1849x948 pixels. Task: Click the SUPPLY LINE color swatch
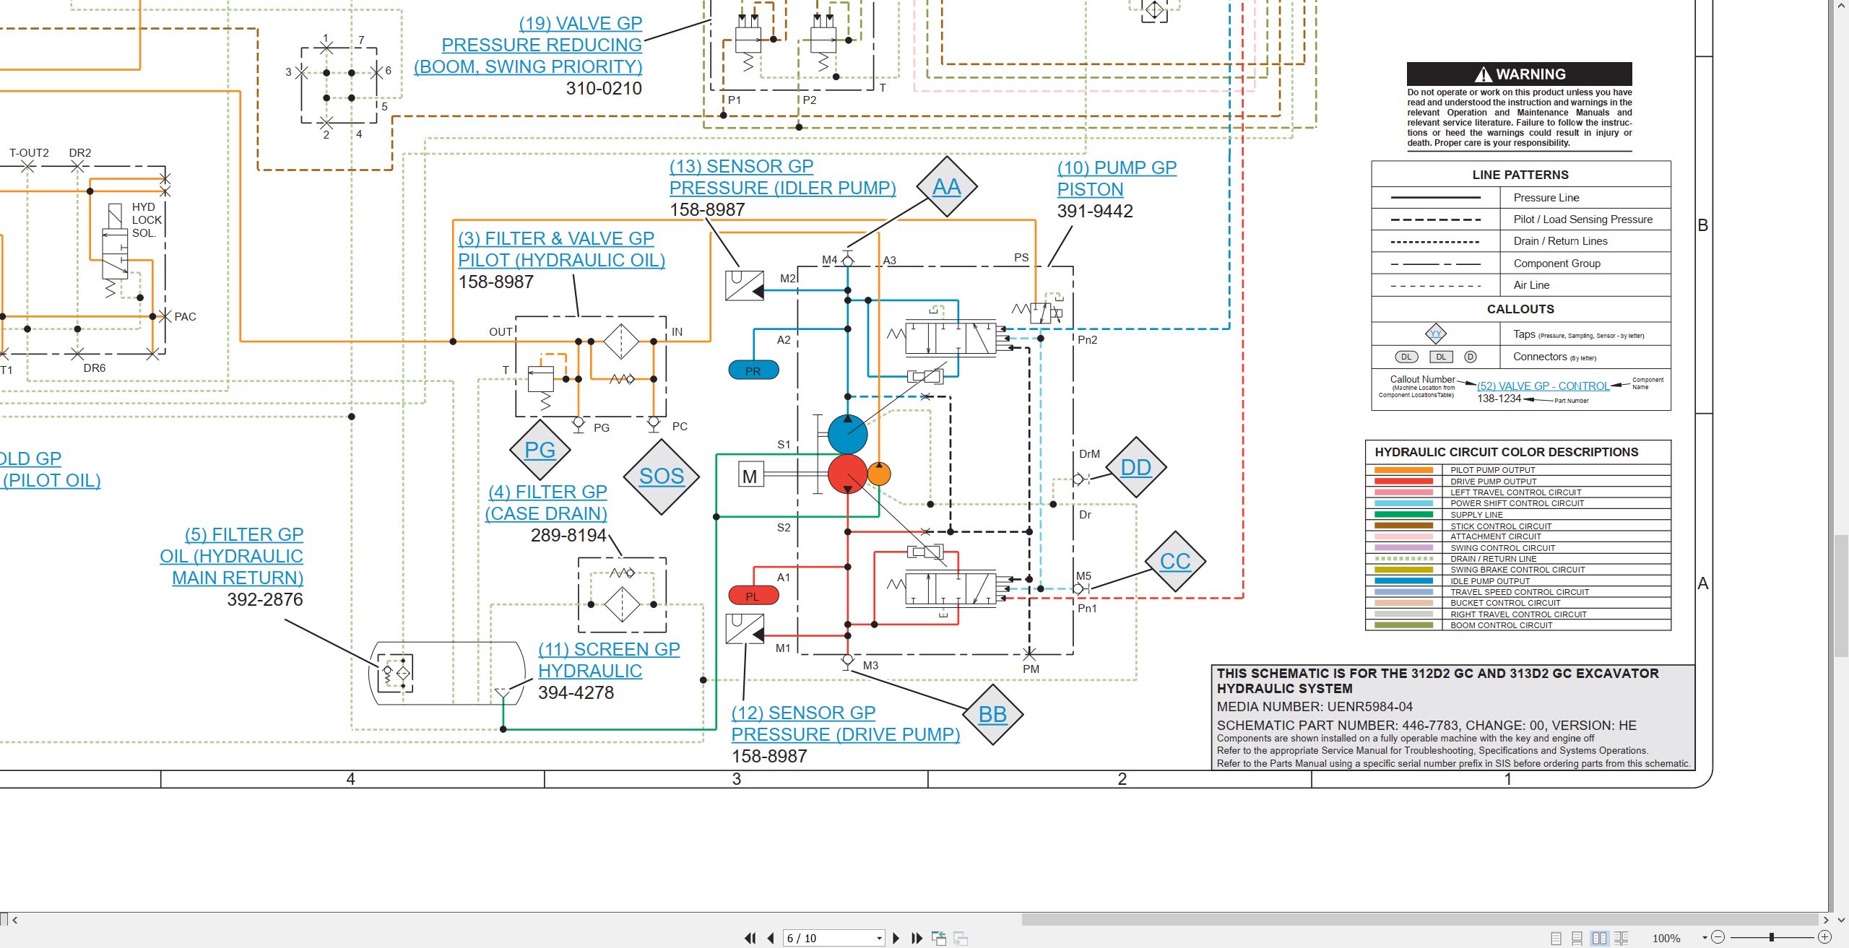[x=1403, y=515]
